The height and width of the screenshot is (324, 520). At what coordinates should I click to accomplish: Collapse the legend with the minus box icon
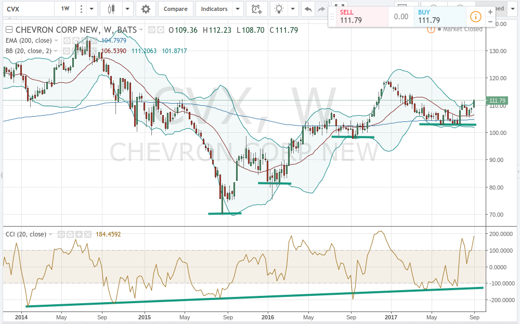9,30
